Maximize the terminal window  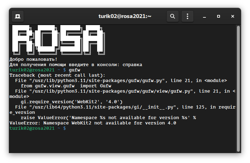pos(219,16)
